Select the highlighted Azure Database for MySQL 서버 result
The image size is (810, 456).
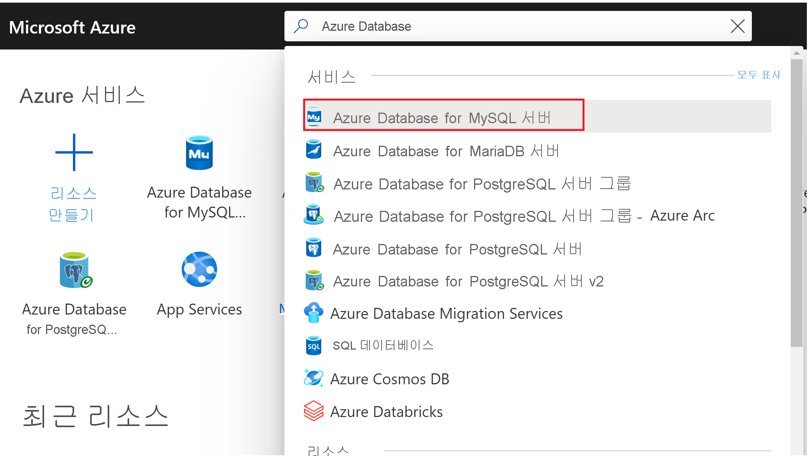[x=443, y=116]
